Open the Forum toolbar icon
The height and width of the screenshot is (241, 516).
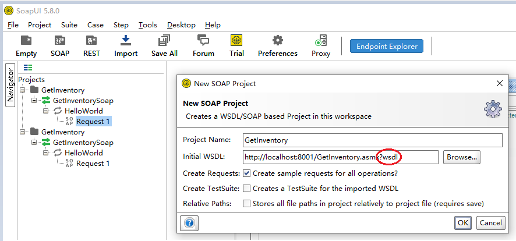point(203,46)
